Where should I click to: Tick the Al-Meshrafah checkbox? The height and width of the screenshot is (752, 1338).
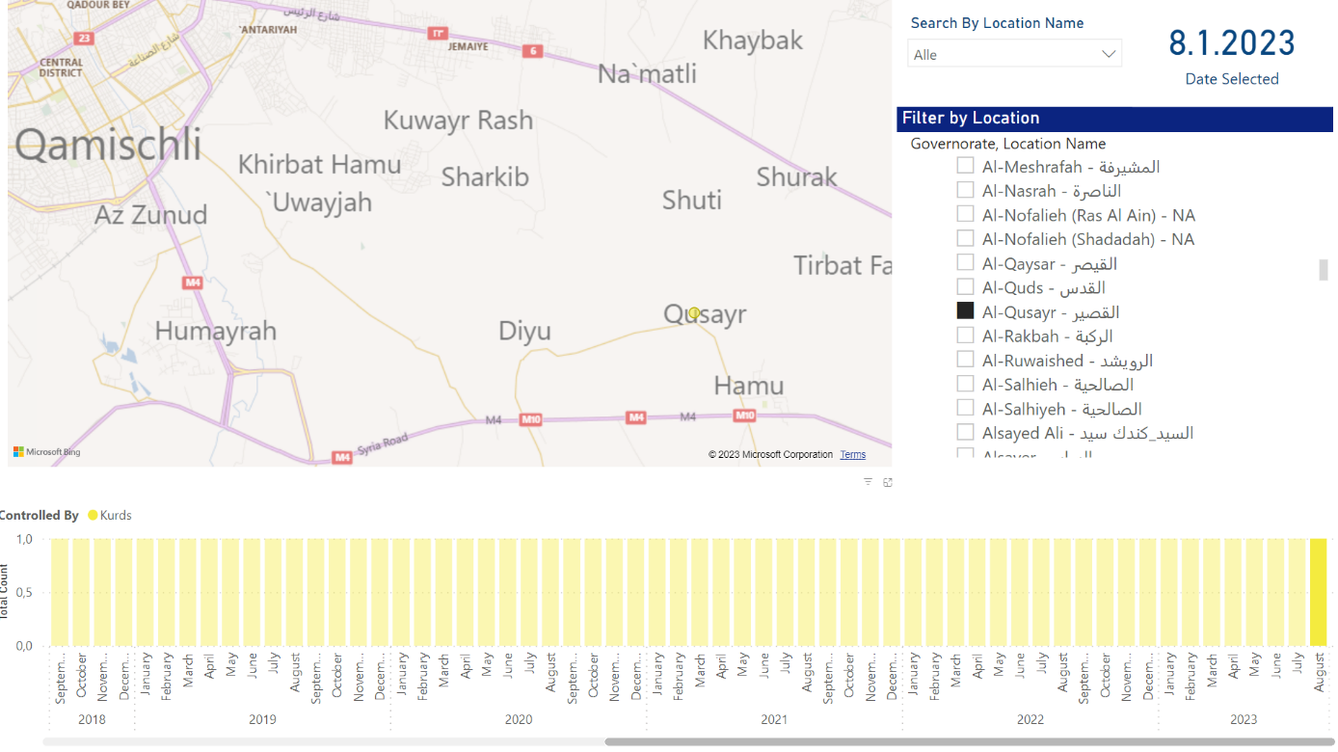(x=965, y=167)
